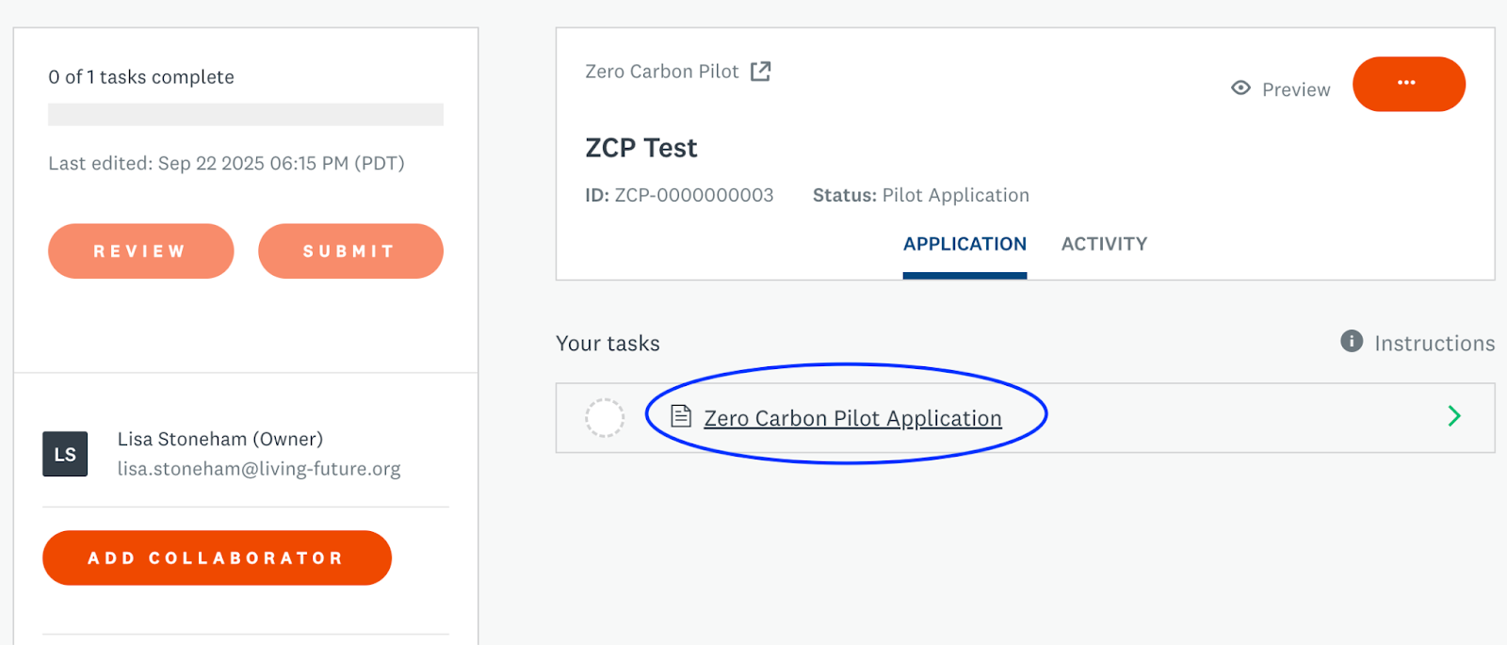Click the tasks progress bar
Image resolution: width=1507 pixels, height=645 pixels.
click(245, 115)
